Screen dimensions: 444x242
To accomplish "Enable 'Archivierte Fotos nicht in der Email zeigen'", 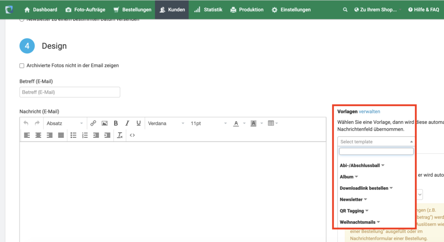I will (22, 65).
